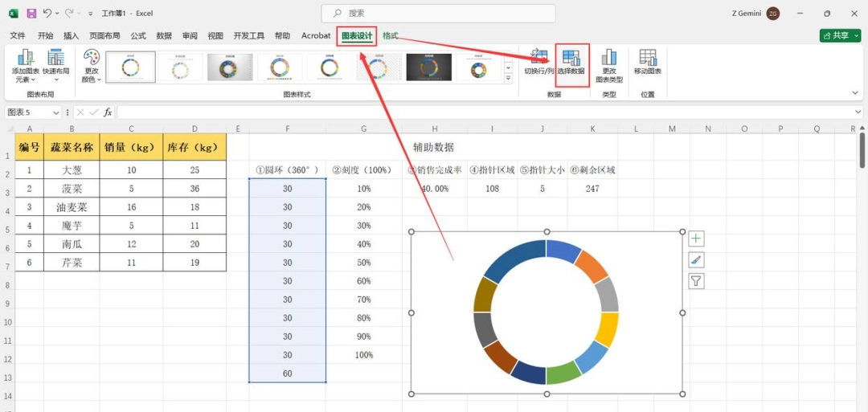The height and width of the screenshot is (412, 868).
Task: Click in the formula bar input
Action: 485,112
